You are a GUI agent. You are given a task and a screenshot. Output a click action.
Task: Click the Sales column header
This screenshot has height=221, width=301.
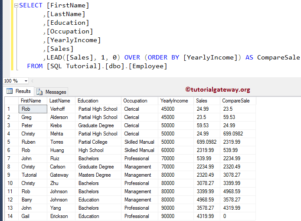(x=207, y=101)
